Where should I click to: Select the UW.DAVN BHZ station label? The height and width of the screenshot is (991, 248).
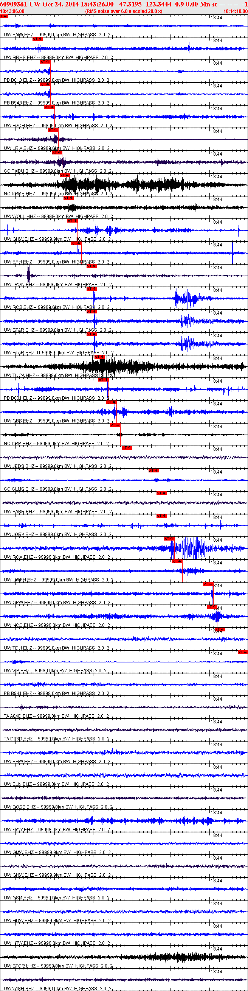[x=58, y=285]
